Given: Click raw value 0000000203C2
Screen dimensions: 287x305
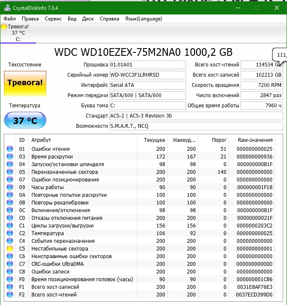Looking at the screenshot, I should [x=255, y=226].
